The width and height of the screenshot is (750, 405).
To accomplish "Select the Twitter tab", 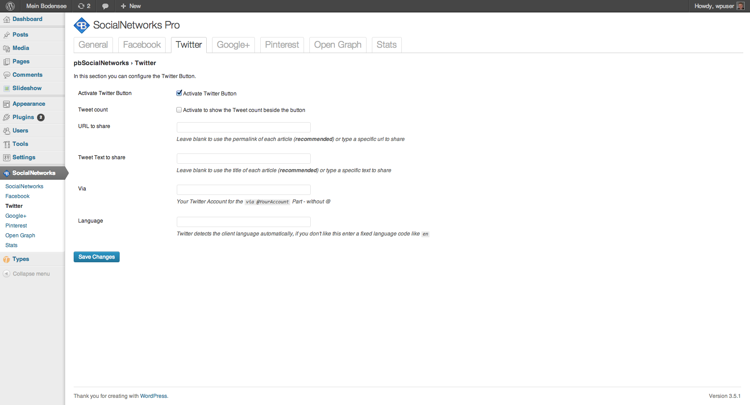I will pyautogui.click(x=189, y=45).
